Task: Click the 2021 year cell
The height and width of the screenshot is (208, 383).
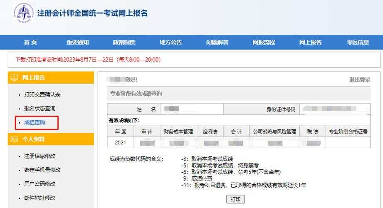Action: click(x=121, y=143)
